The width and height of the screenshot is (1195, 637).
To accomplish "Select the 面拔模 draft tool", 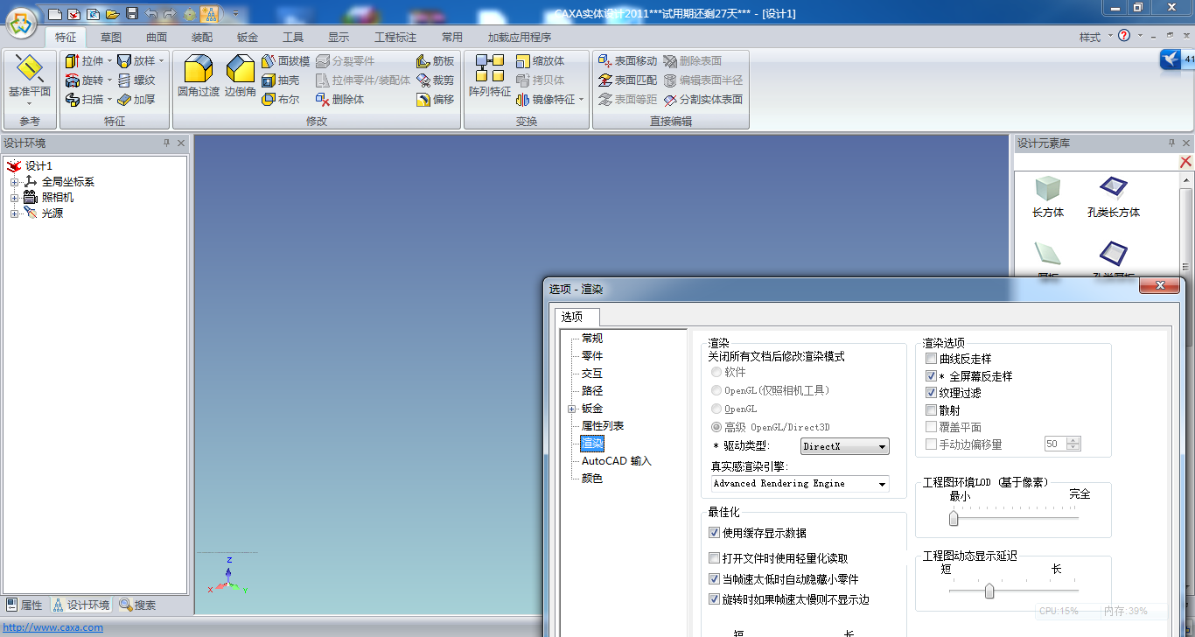I will point(286,61).
